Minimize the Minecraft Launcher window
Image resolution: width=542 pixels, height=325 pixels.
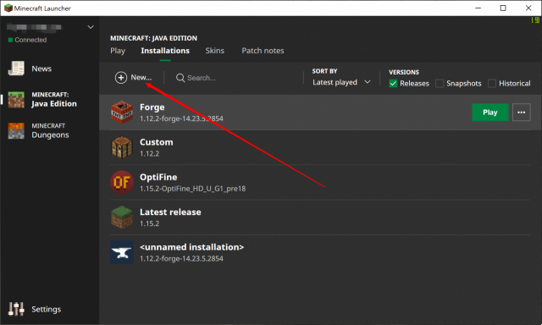[x=478, y=8]
